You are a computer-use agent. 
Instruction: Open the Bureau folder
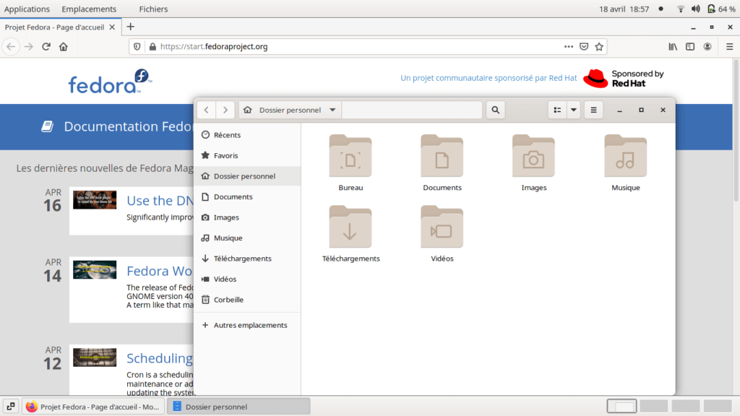[350, 162]
